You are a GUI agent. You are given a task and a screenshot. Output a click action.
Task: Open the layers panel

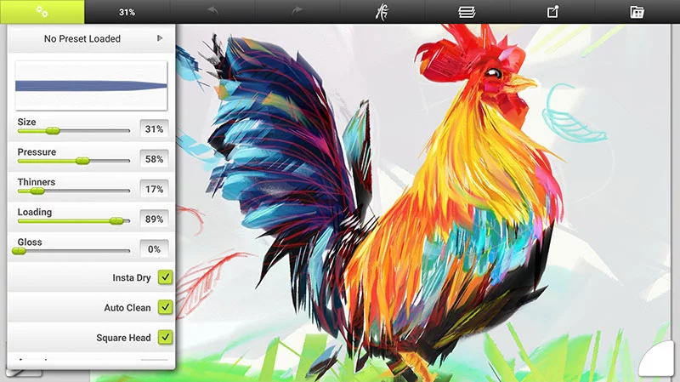tap(467, 12)
